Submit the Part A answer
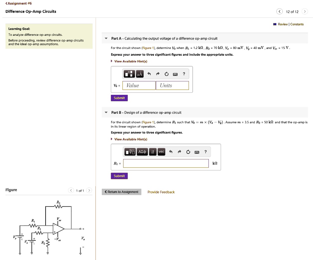Screen dimensions: 313x260 [x=119, y=98]
